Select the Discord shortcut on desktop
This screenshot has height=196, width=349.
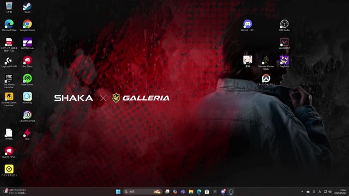(248, 26)
